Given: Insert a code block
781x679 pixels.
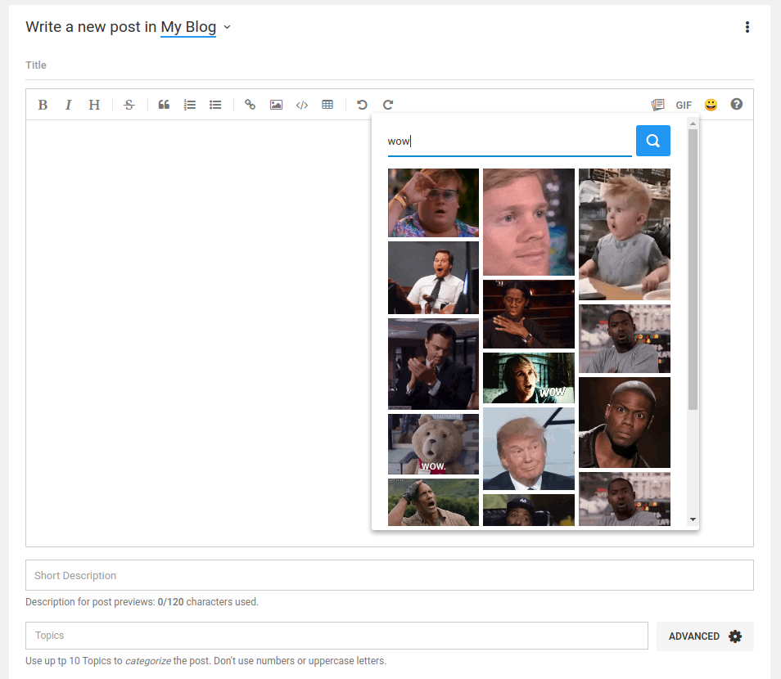Looking at the screenshot, I should (302, 105).
